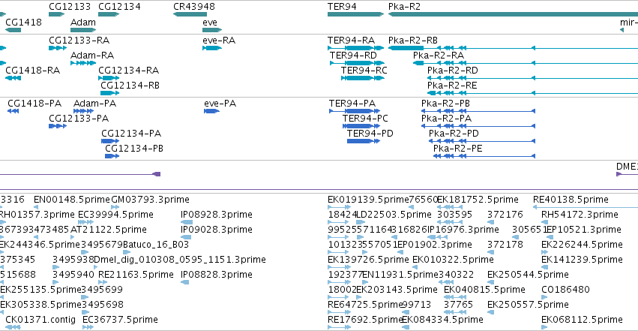Select the Pka-R2 gene label in the top track

(x=404, y=7)
